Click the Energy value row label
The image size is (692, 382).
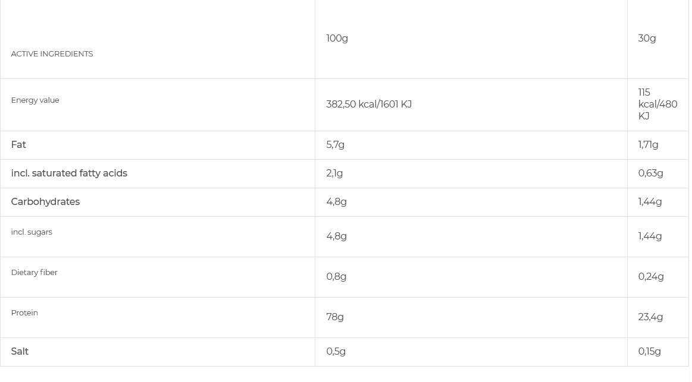[35, 100]
